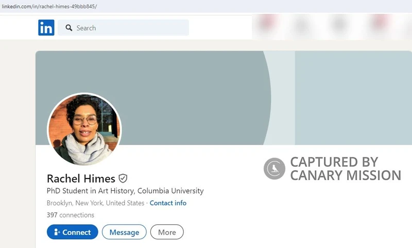Viewport: 412px width, 248px height.
Task: Click the location Brooklyn, New York text
Action: 95,203
